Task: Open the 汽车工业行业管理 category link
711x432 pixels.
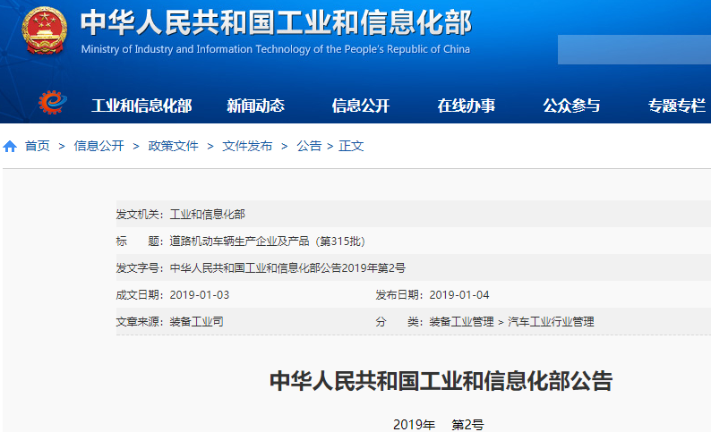Action: pyautogui.click(x=551, y=321)
